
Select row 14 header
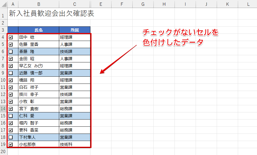4,109
